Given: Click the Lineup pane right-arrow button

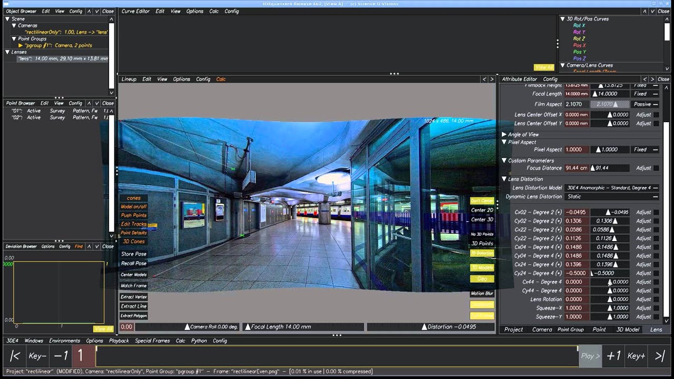Looking at the screenshot, I should (492, 79).
